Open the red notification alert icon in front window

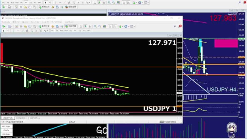pos(180,26)
